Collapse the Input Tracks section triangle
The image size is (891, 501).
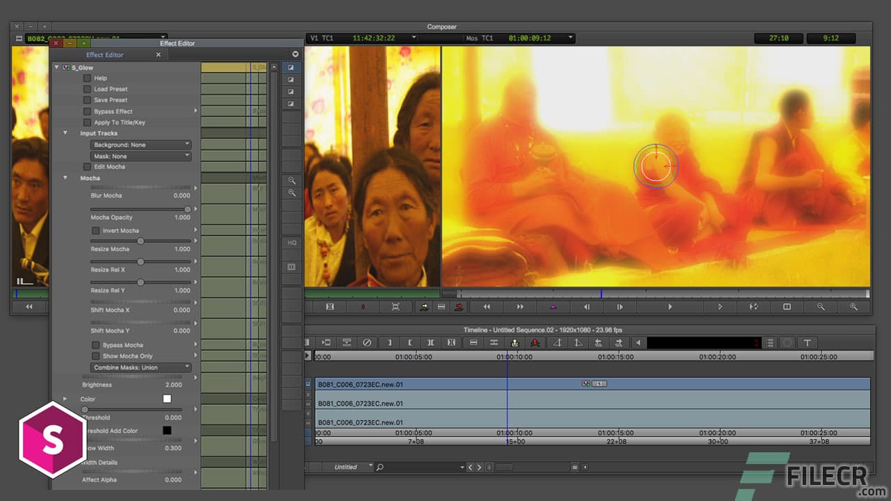click(x=65, y=133)
